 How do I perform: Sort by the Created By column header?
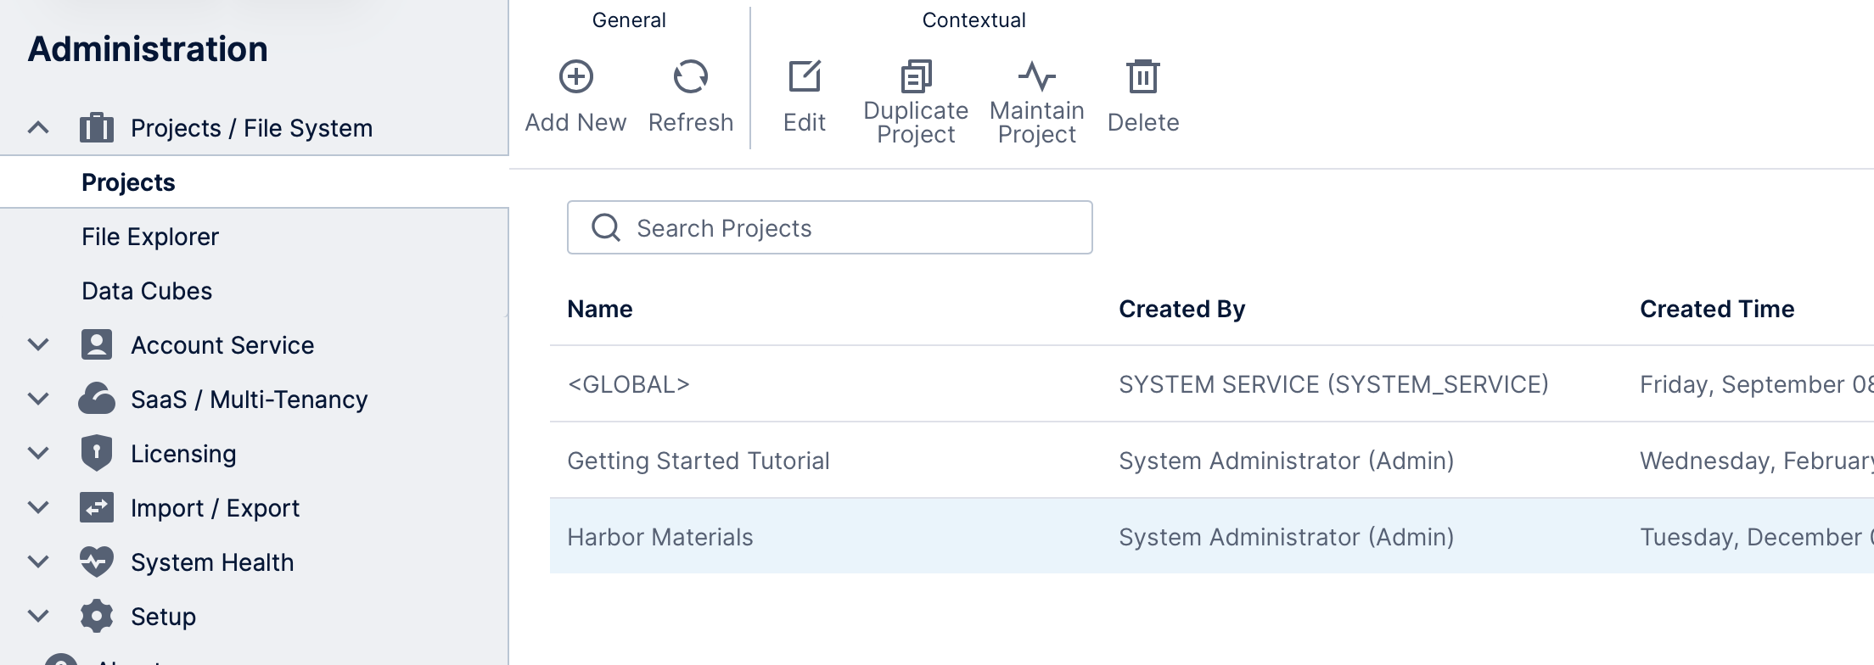[1181, 309]
